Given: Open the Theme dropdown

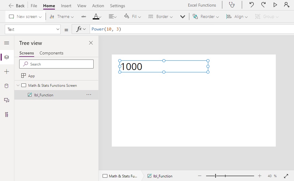Looking at the screenshot, I should pyautogui.click(x=61, y=16).
